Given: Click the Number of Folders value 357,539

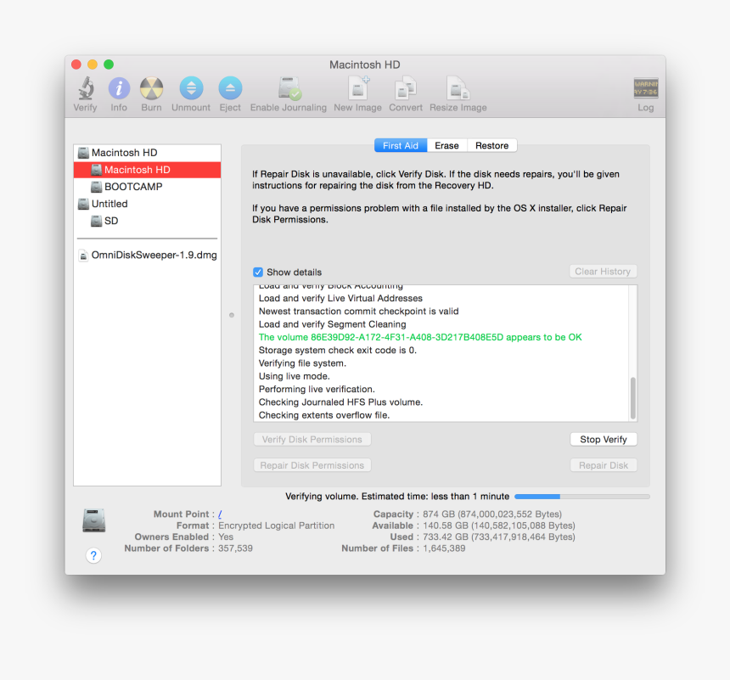Looking at the screenshot, I should pyautogui.click(x=235, y=548).
